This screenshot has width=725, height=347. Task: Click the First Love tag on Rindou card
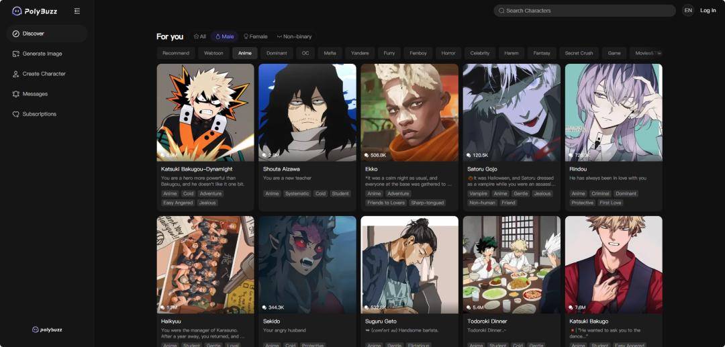610,203
